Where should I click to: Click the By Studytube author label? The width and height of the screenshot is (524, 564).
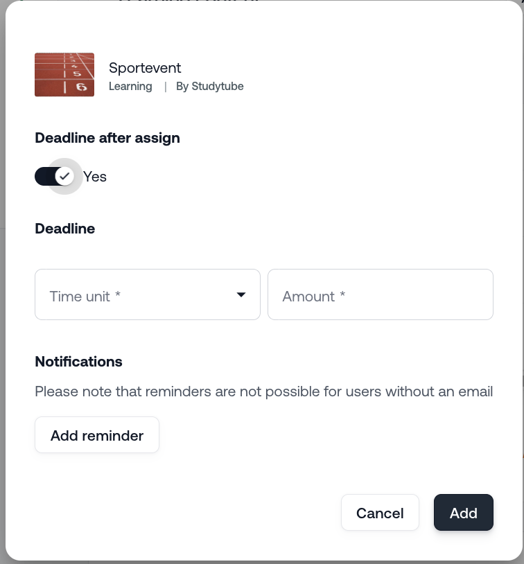209,87
